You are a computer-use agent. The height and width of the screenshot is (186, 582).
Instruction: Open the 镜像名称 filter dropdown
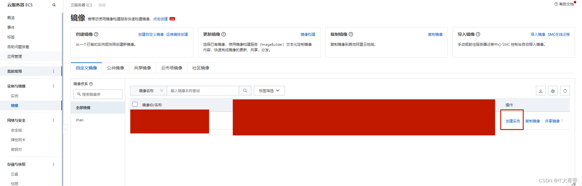149,91
